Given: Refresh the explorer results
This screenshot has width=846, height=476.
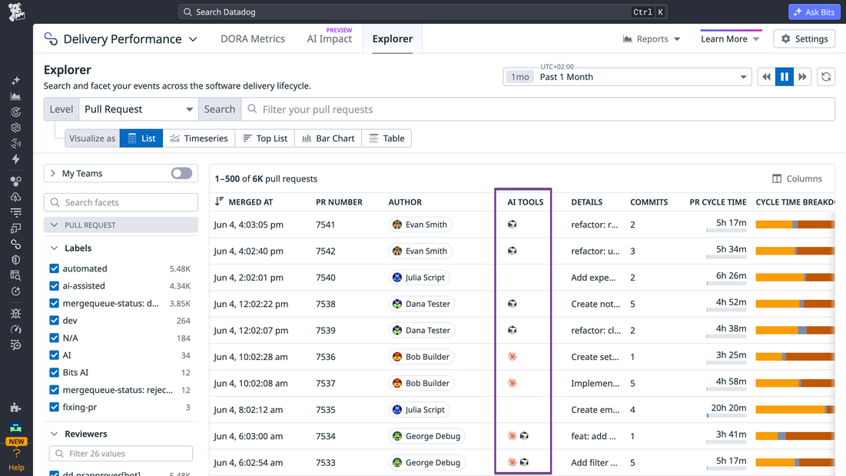Looking at the screenshot, I should tap(826, 77).
